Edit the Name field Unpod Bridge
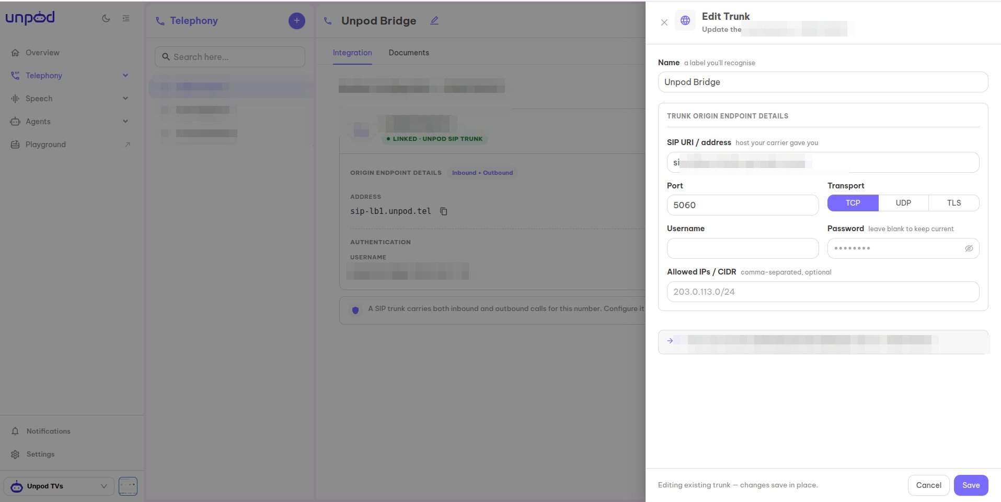Viewport: 1001px width, 502px height. 823,82
